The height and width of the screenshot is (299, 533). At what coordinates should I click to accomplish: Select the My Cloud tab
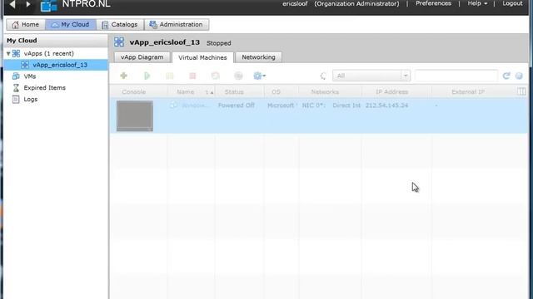70,24
